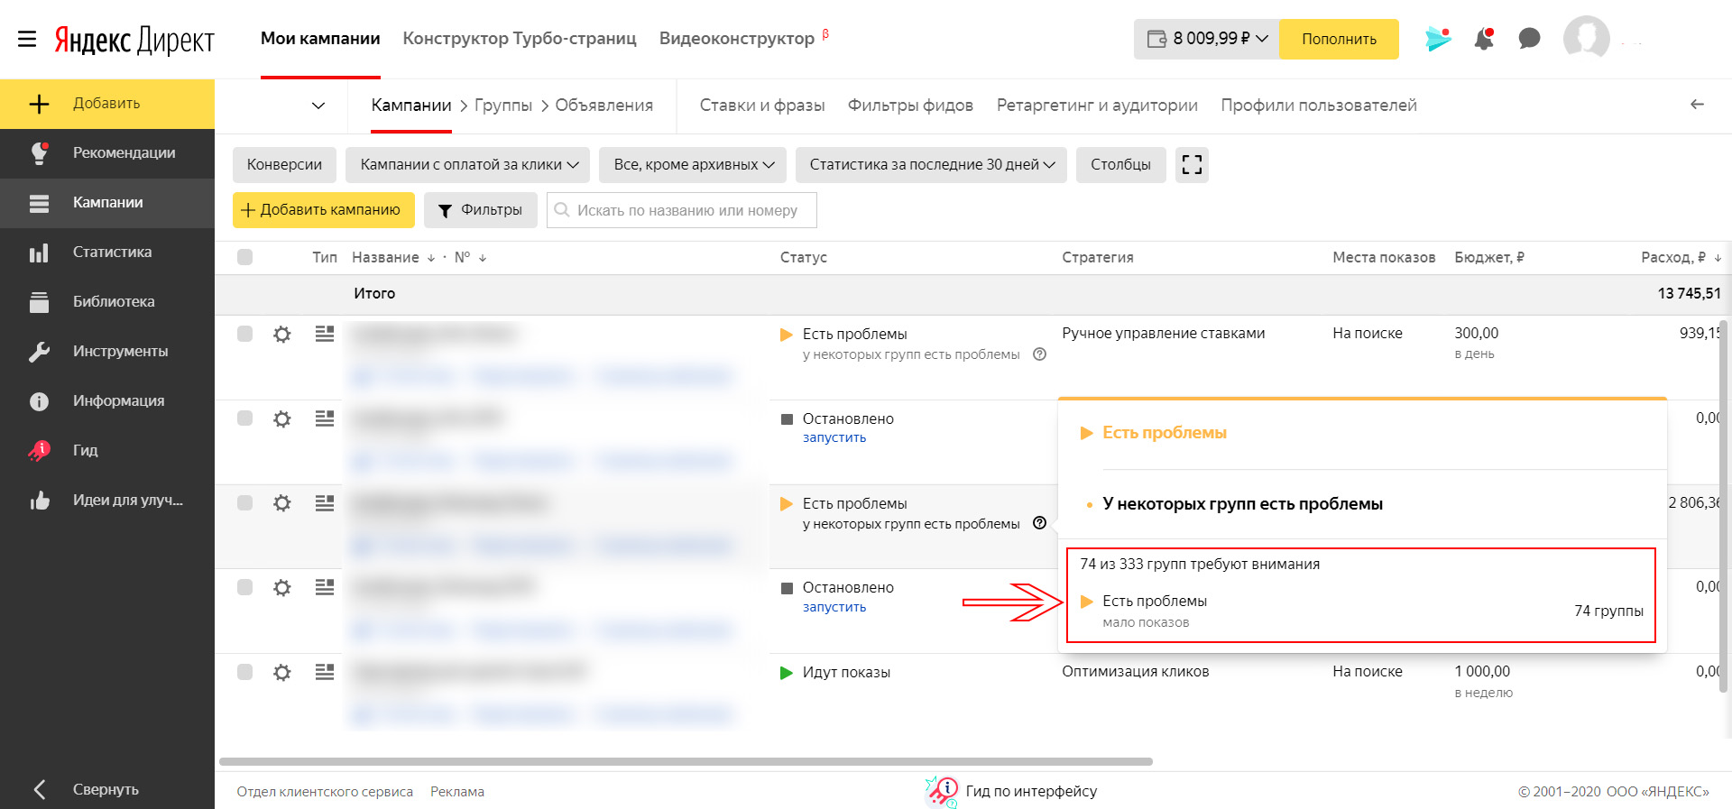Open Кампании с оплатой за клики dropdown
Viewport: 1732px width, 809px height.
click(x=468, y=165)
